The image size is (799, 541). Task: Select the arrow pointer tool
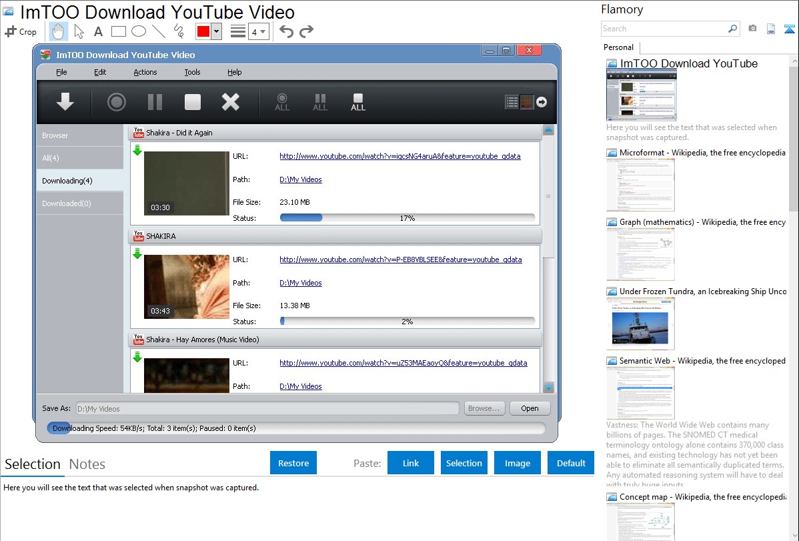click(x=79, y=31)
